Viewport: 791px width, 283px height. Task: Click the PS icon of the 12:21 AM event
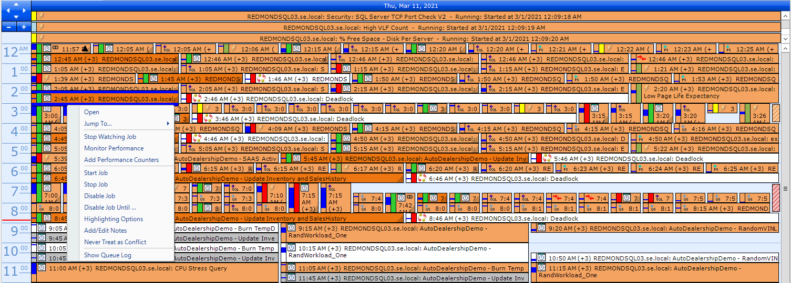coord(541,49)
